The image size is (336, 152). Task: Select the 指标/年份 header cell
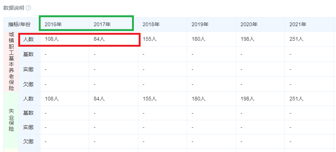(19, 24)
